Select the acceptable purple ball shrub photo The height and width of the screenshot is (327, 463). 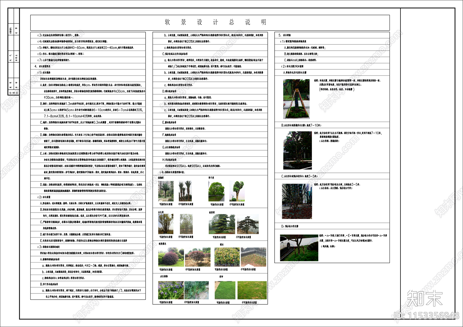tap(171, 257)
